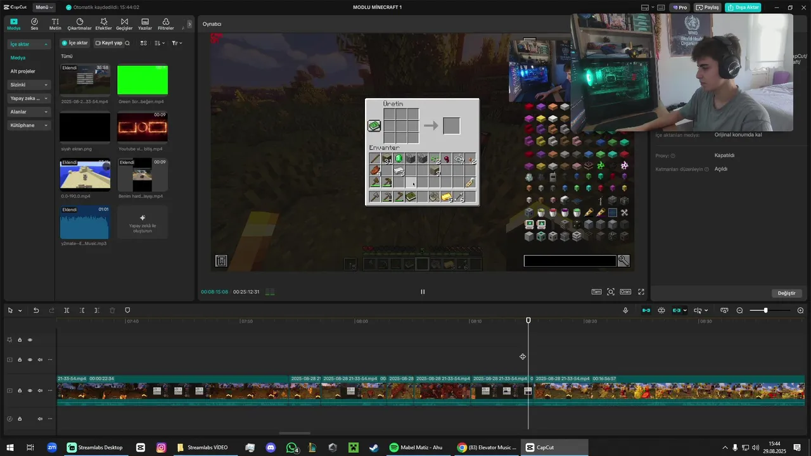Click the player zoom scan icon
811x456 pixels.
(x=611, y=292)
